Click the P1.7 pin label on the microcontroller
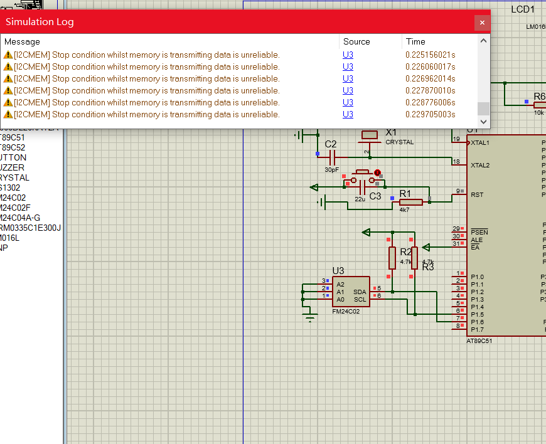The width and height of the screenshot is (546, 444). click(x=478, y=329)
